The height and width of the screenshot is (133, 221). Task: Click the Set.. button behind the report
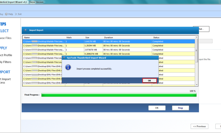[204, 29]
